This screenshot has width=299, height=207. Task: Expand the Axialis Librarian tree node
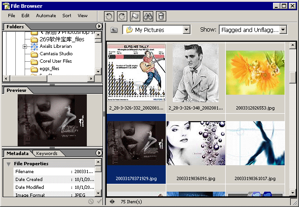click(x=25, y=46)
